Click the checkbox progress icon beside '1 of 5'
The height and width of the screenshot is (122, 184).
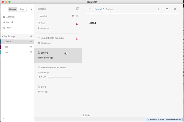[x=39, y=77]
